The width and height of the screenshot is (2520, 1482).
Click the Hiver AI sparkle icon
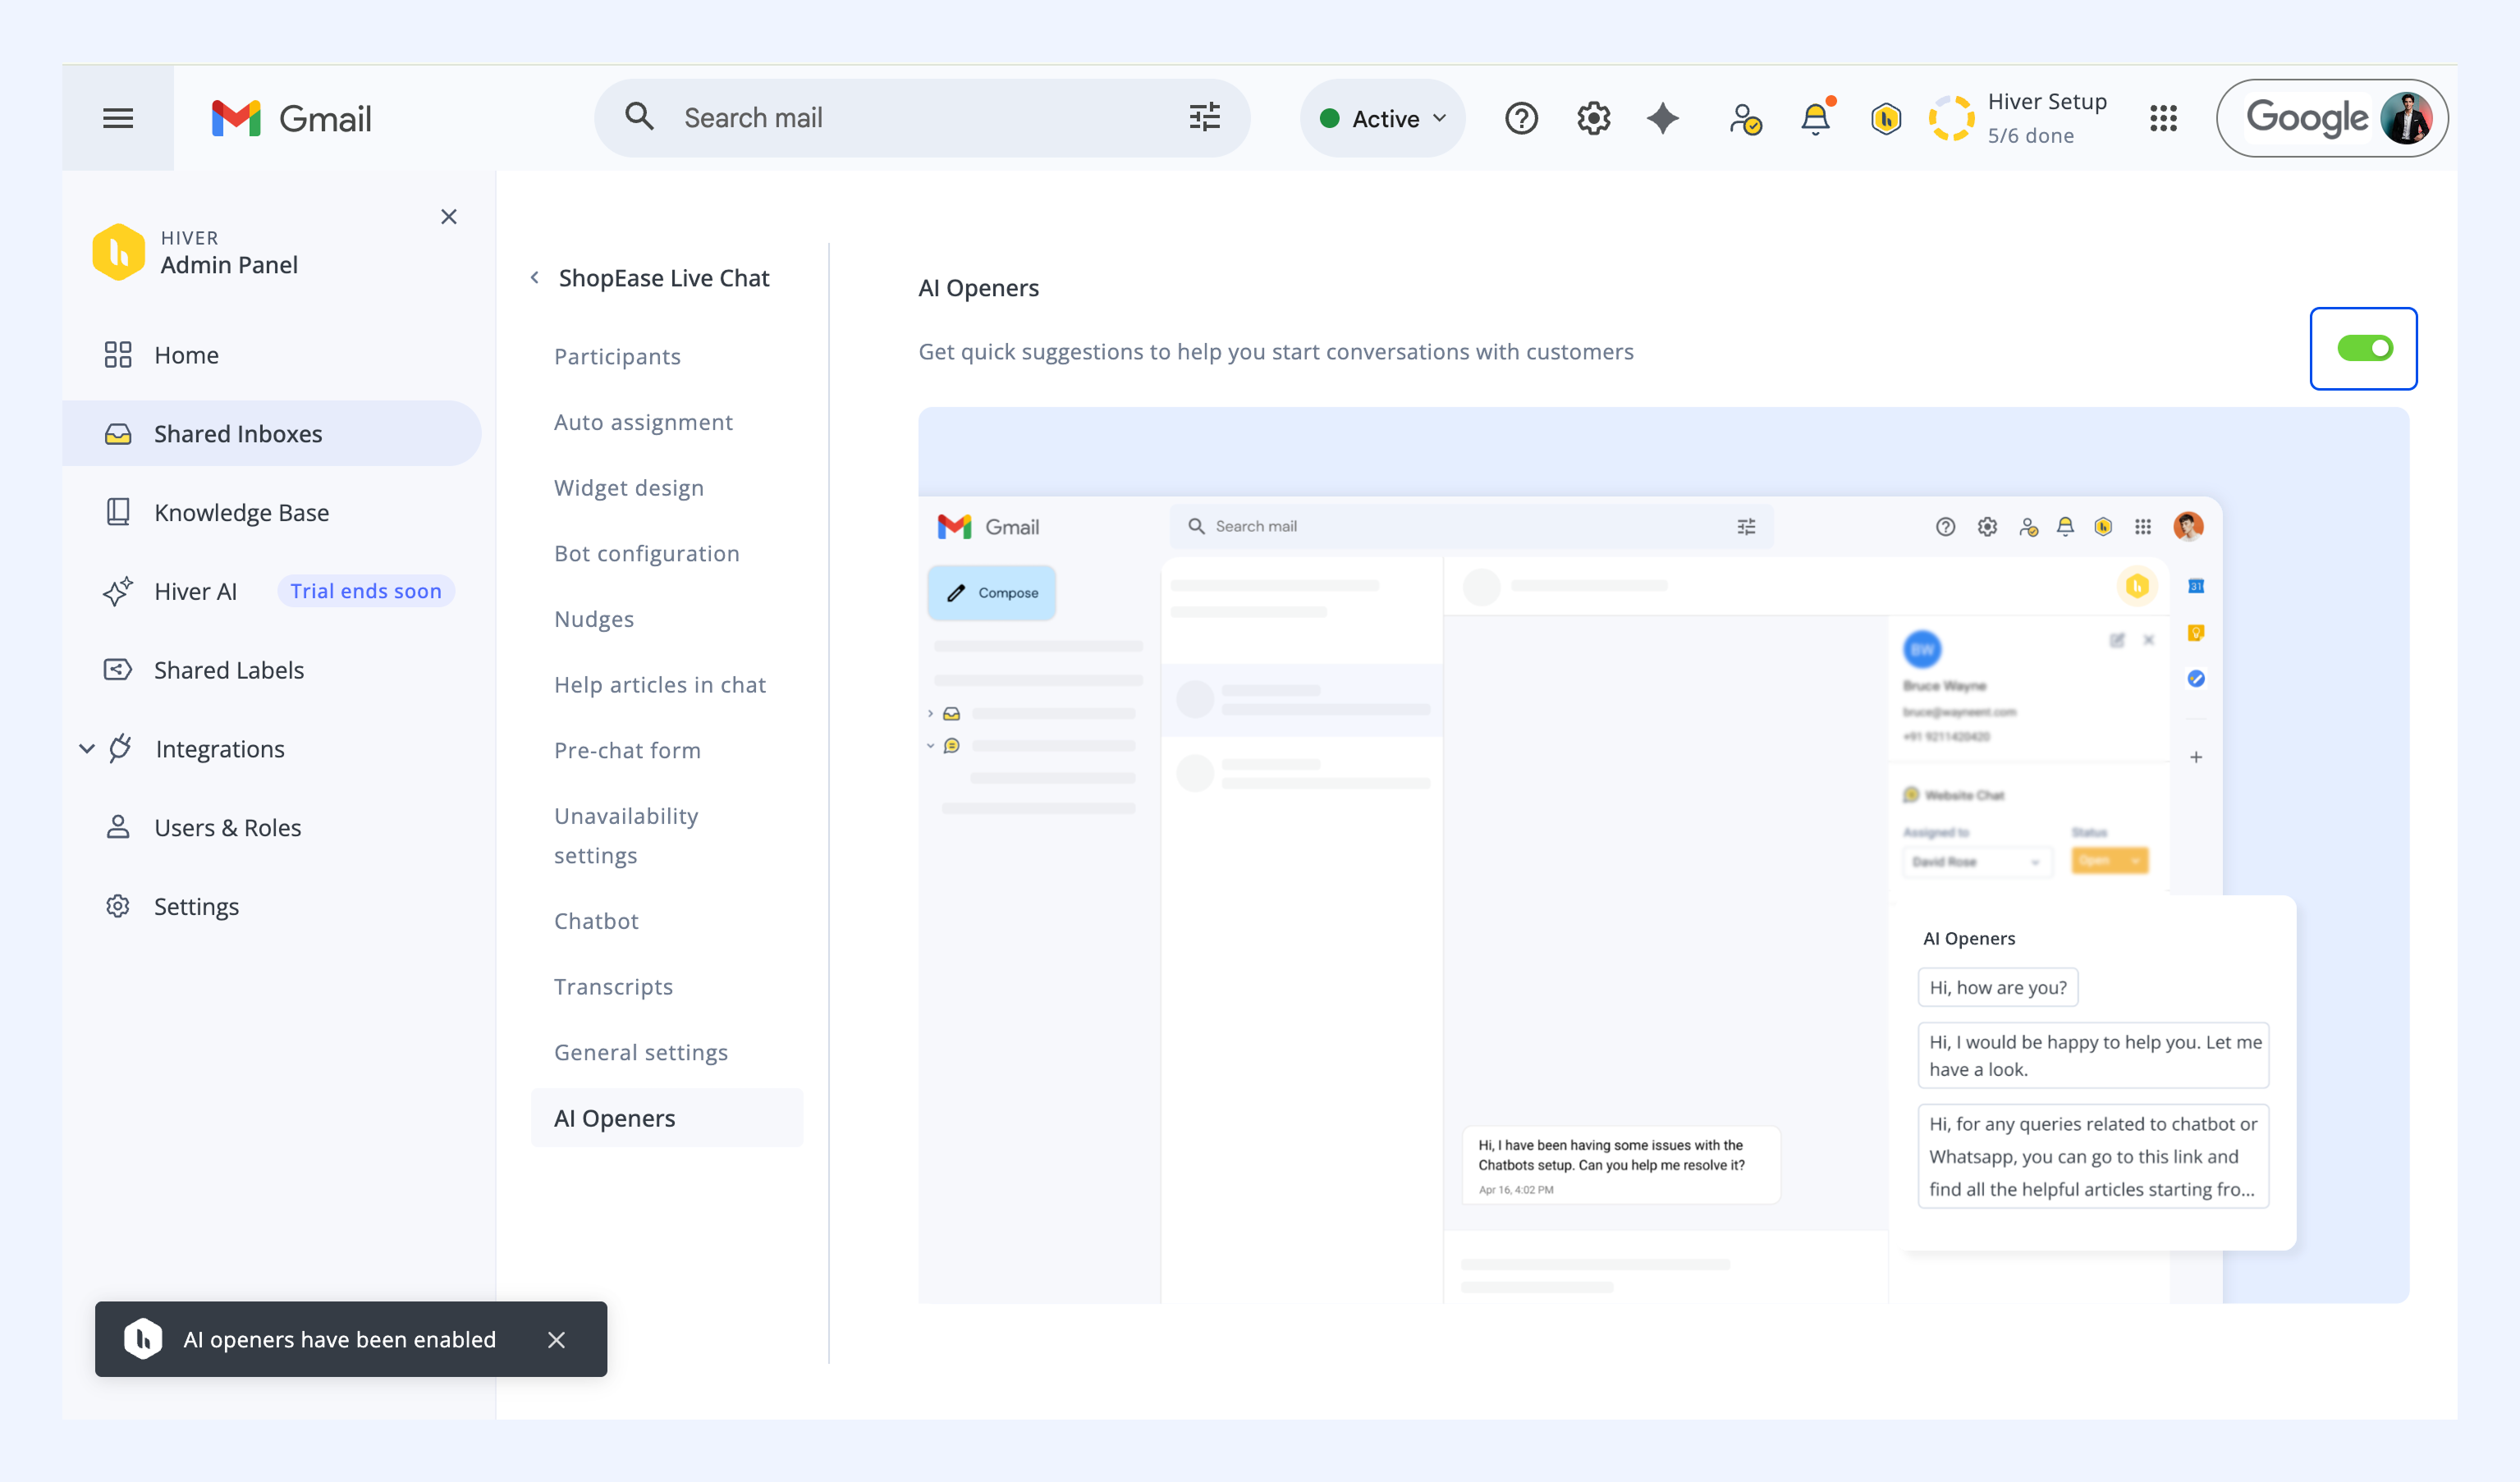[x=117, y=591]
